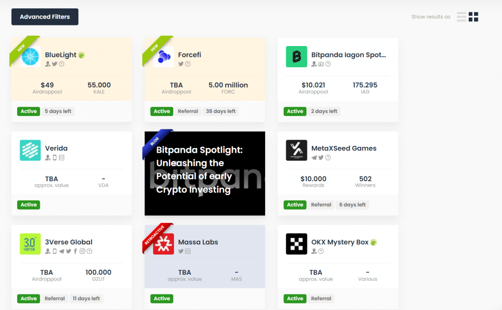This screenshot has height=310, width=502.
Task: Click the Referral tag on Forcefi card
Action: tap(188, 111)
